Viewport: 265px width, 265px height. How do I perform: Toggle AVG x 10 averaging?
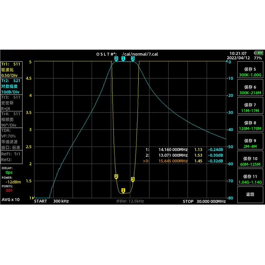tap(10, 200)
